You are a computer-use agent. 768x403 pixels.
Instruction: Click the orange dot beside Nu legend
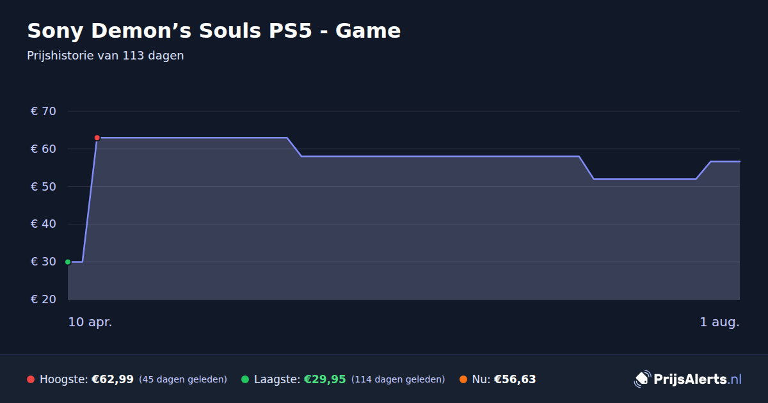click(x=463, y=379)
